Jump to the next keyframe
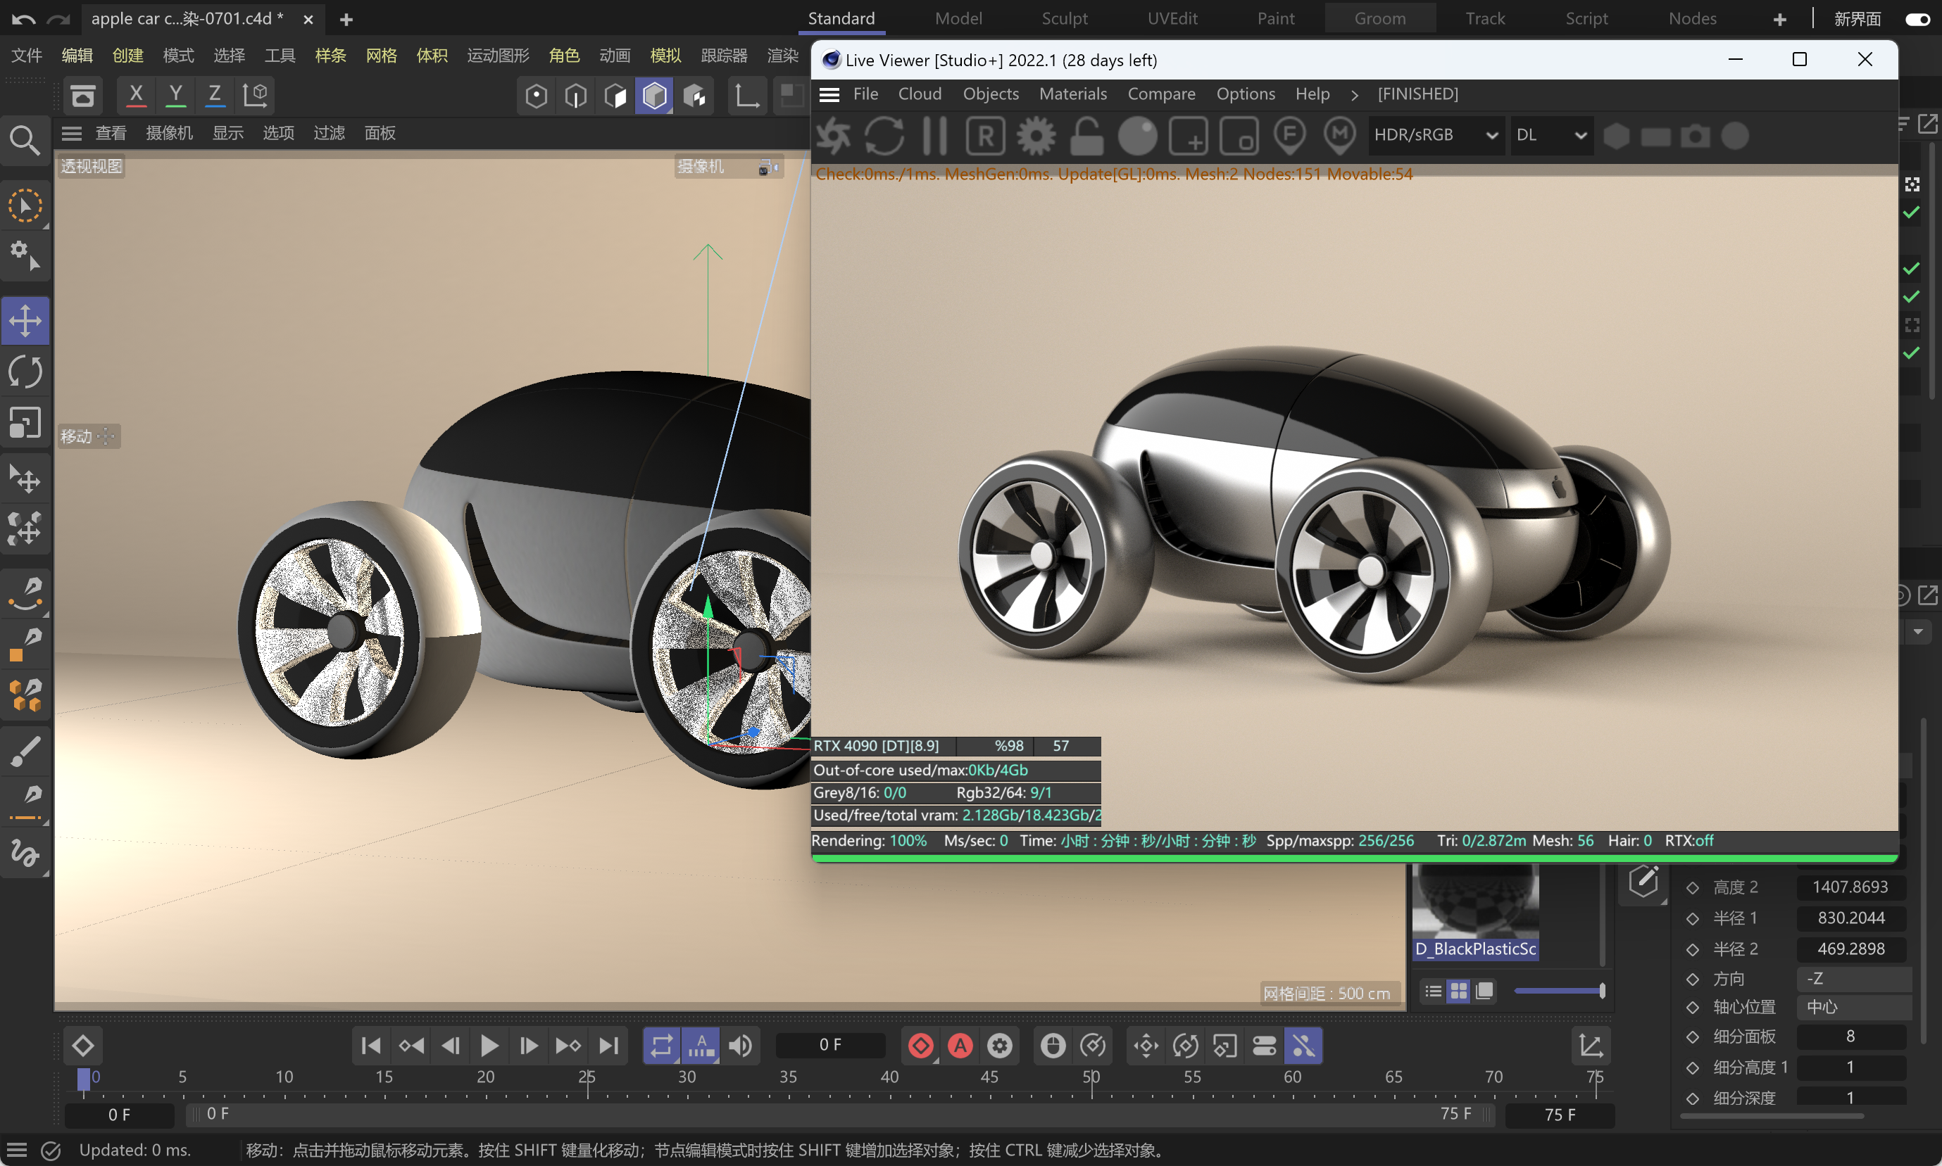 (568, 1046)
